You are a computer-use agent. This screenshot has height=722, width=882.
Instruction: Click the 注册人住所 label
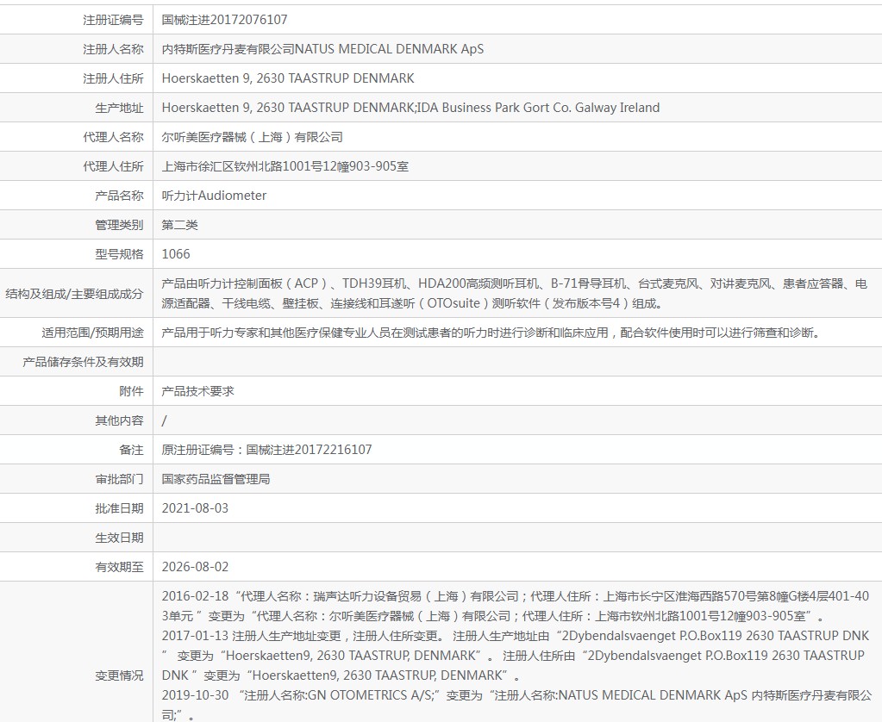pos(113,78)
